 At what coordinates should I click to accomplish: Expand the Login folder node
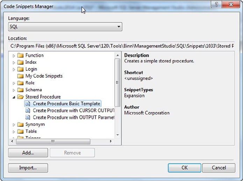coord(14,69)
